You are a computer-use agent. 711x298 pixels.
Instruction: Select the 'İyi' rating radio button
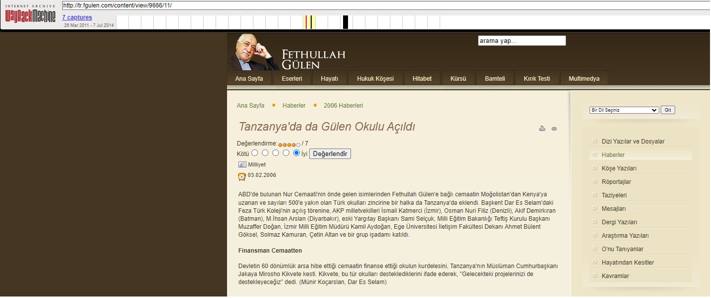coord(297,153)
